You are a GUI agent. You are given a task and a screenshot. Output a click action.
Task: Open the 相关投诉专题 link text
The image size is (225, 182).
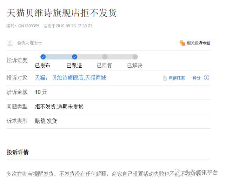click(198, 43)
